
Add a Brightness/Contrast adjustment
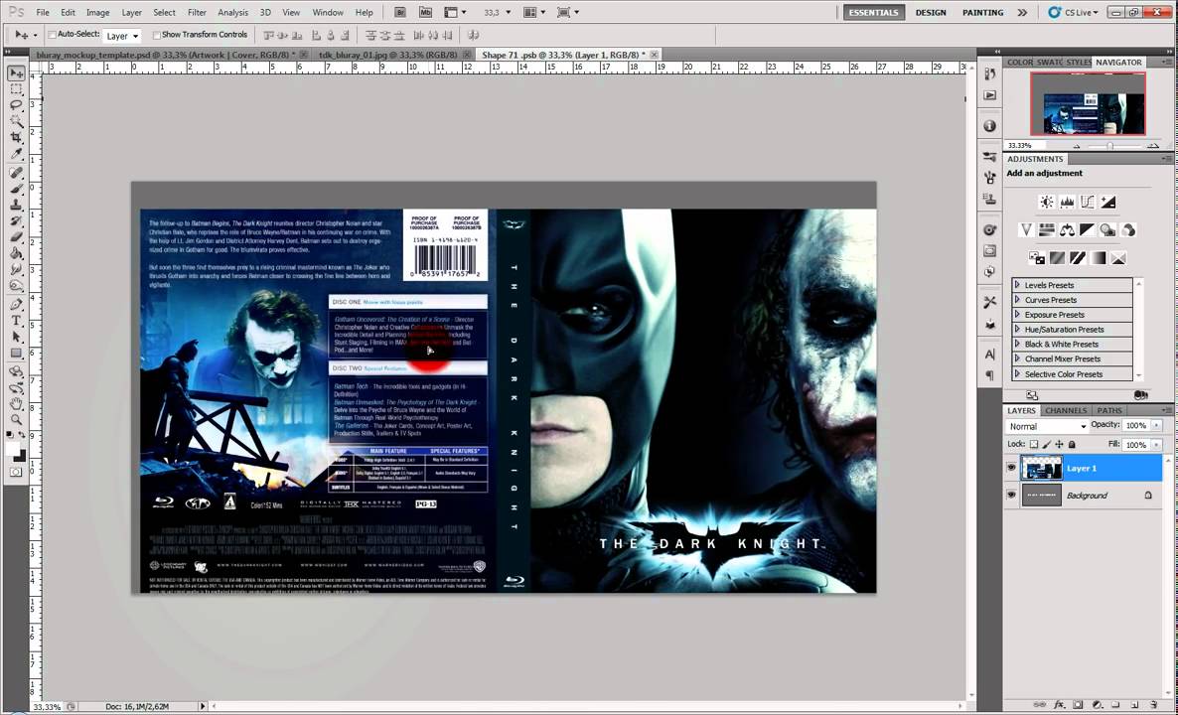(1047, 202)
